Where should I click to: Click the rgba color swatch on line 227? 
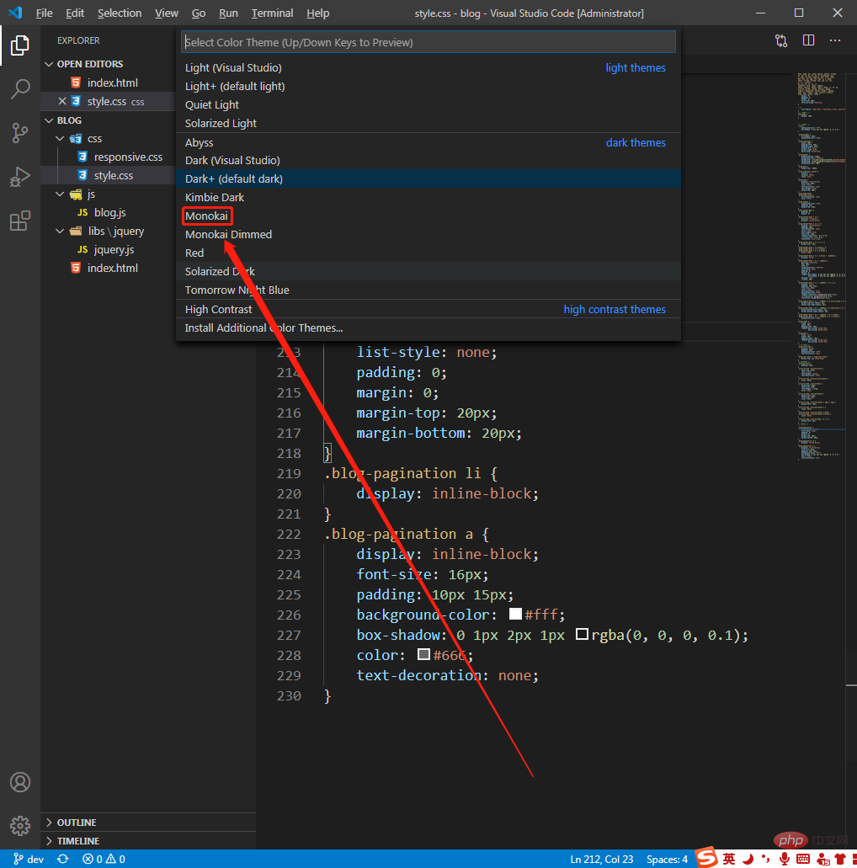[x=582, y=635]
